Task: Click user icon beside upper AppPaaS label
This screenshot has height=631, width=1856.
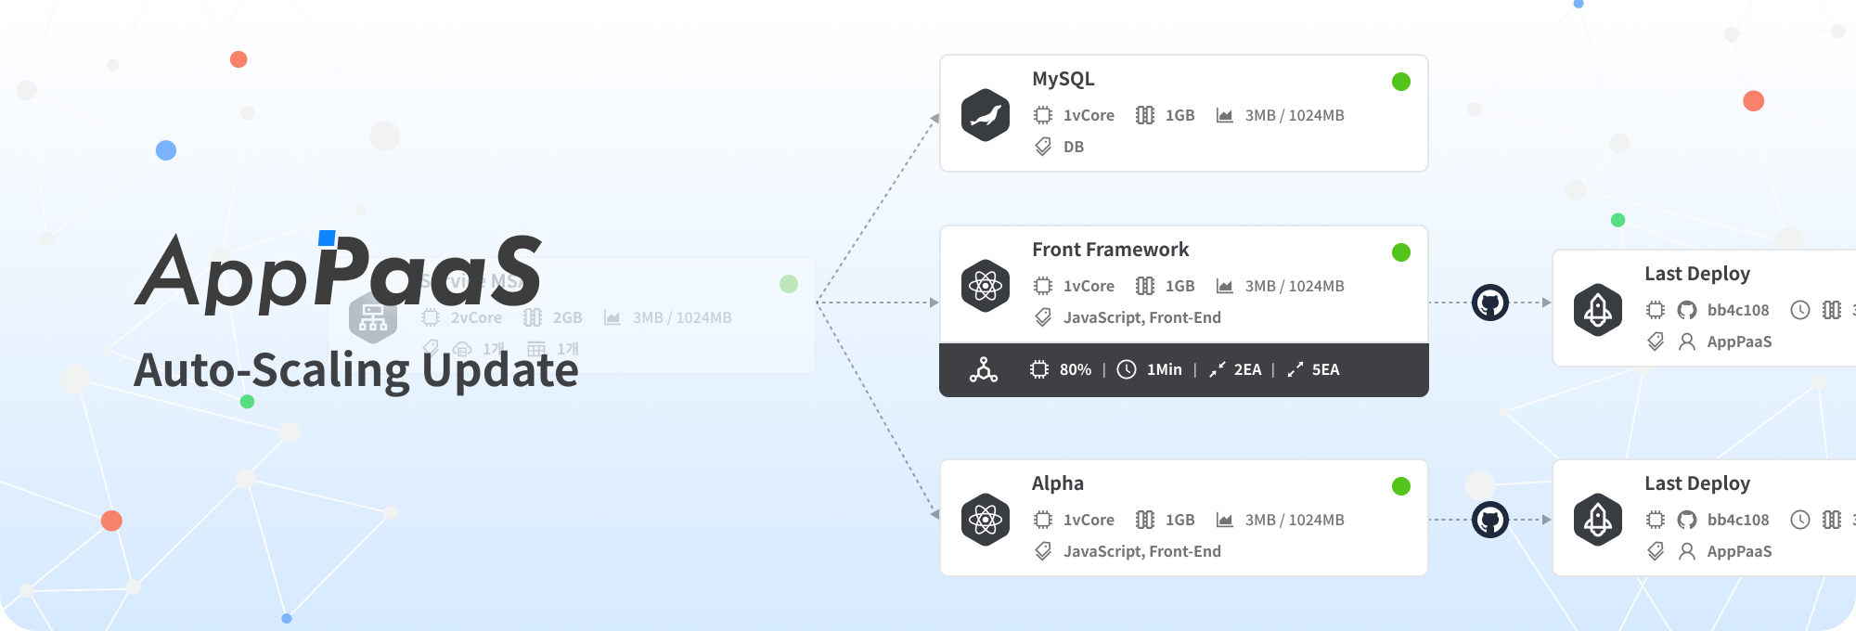Action: pyautogui.click(x=1687, y=341)
